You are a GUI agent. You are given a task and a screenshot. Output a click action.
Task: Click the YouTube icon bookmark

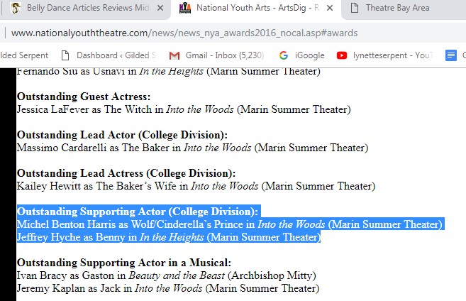click(342, 55)
